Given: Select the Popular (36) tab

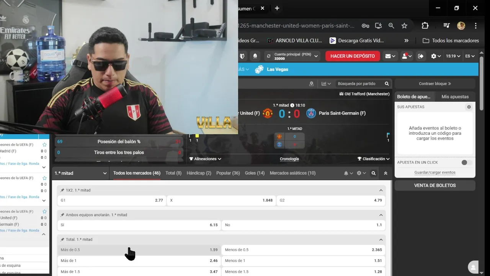Looking at the screenshot, I should click(x=228, y=173).
